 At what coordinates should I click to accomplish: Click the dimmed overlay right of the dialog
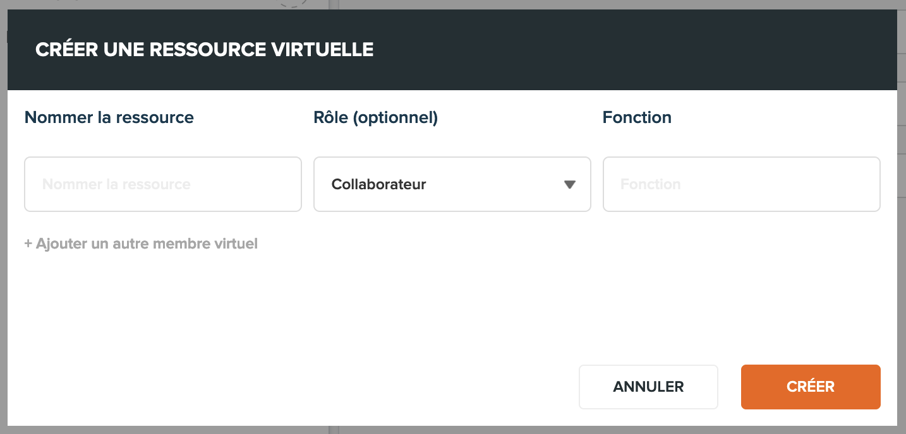pyautogui.click(x=902, y=221)
